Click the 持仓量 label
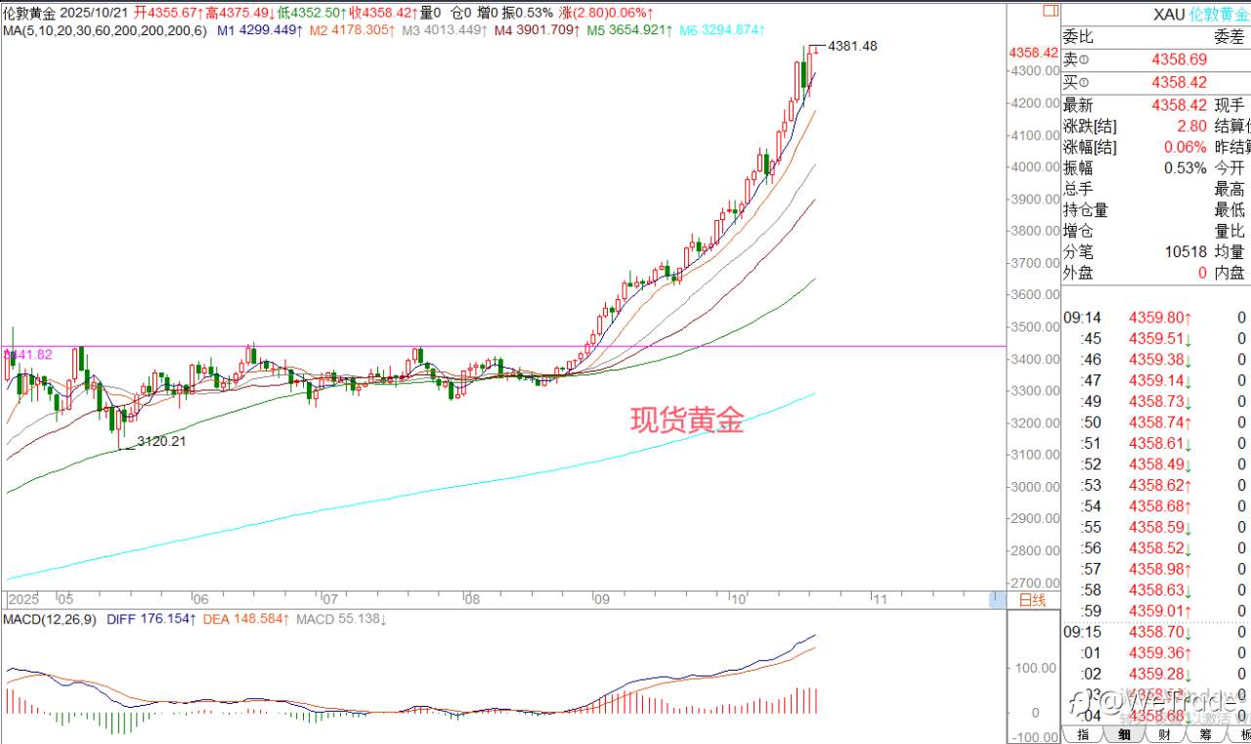 click(1086, 210)
